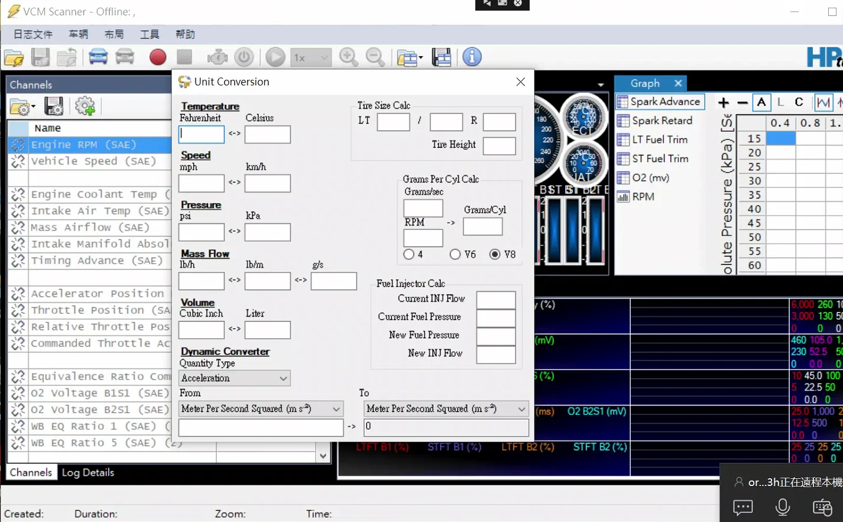Select the 4 cylinder radio button
Viewport: 843px width, 522px height.
click(408, 254)
